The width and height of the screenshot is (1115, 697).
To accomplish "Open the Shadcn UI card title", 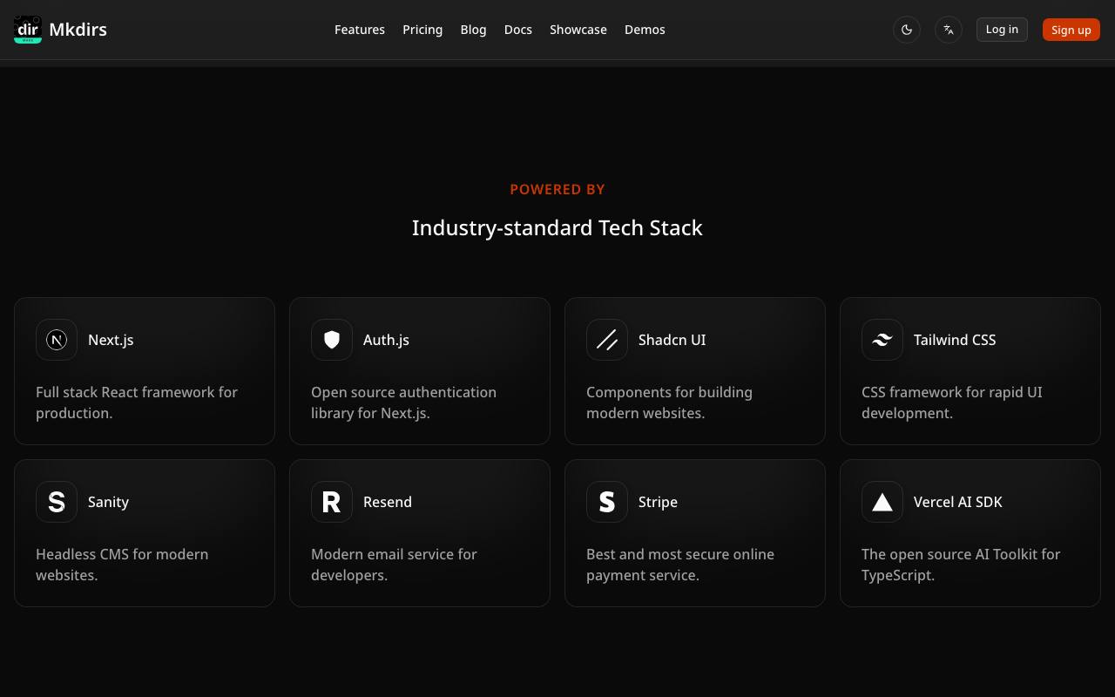I will click(672, 340).
